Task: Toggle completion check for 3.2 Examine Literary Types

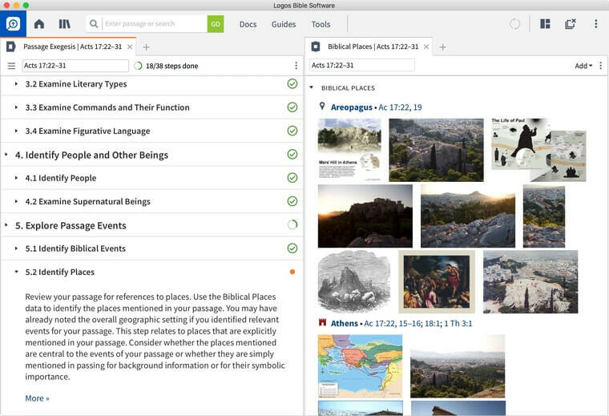Action: pos(292,83)
